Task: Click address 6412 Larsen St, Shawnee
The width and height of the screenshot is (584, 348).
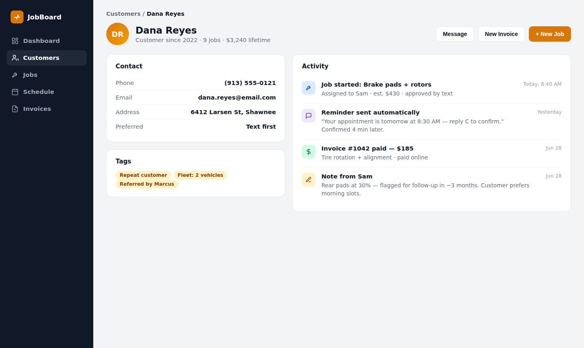Action: 233,112
